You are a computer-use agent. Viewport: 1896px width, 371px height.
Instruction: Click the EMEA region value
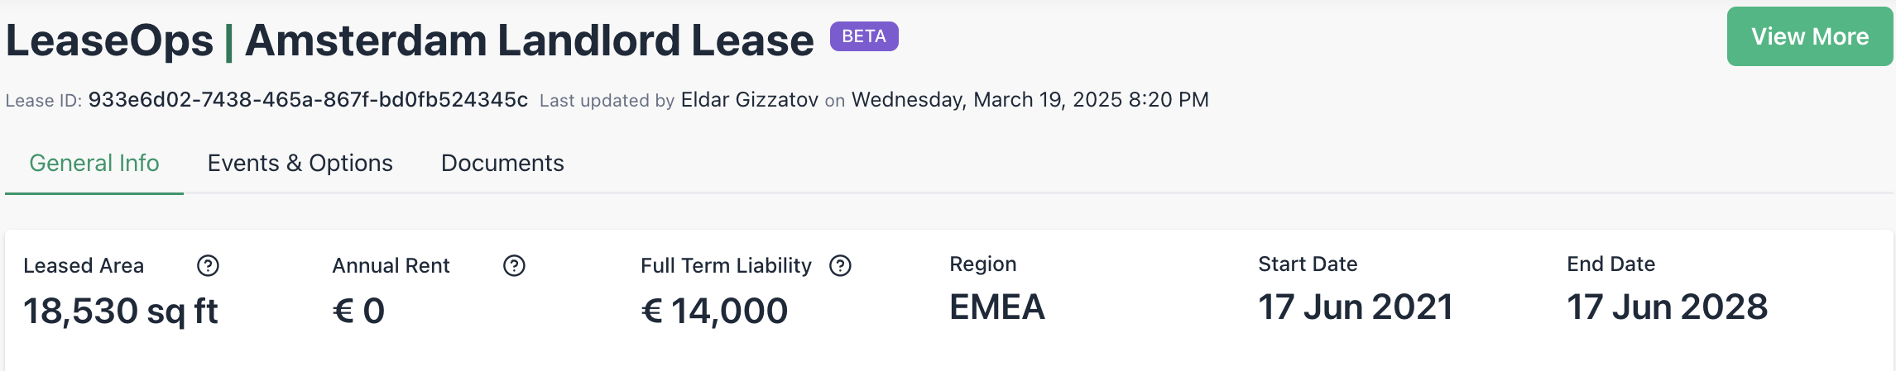pyautogui.click(x=997, y=307)
